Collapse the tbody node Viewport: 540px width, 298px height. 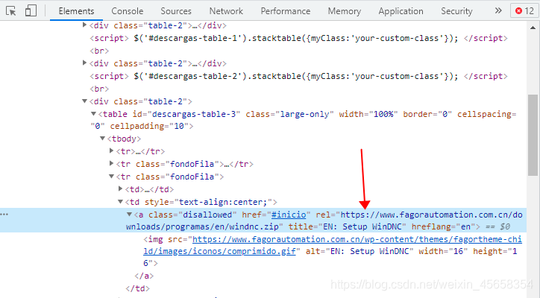coord(102,139)
